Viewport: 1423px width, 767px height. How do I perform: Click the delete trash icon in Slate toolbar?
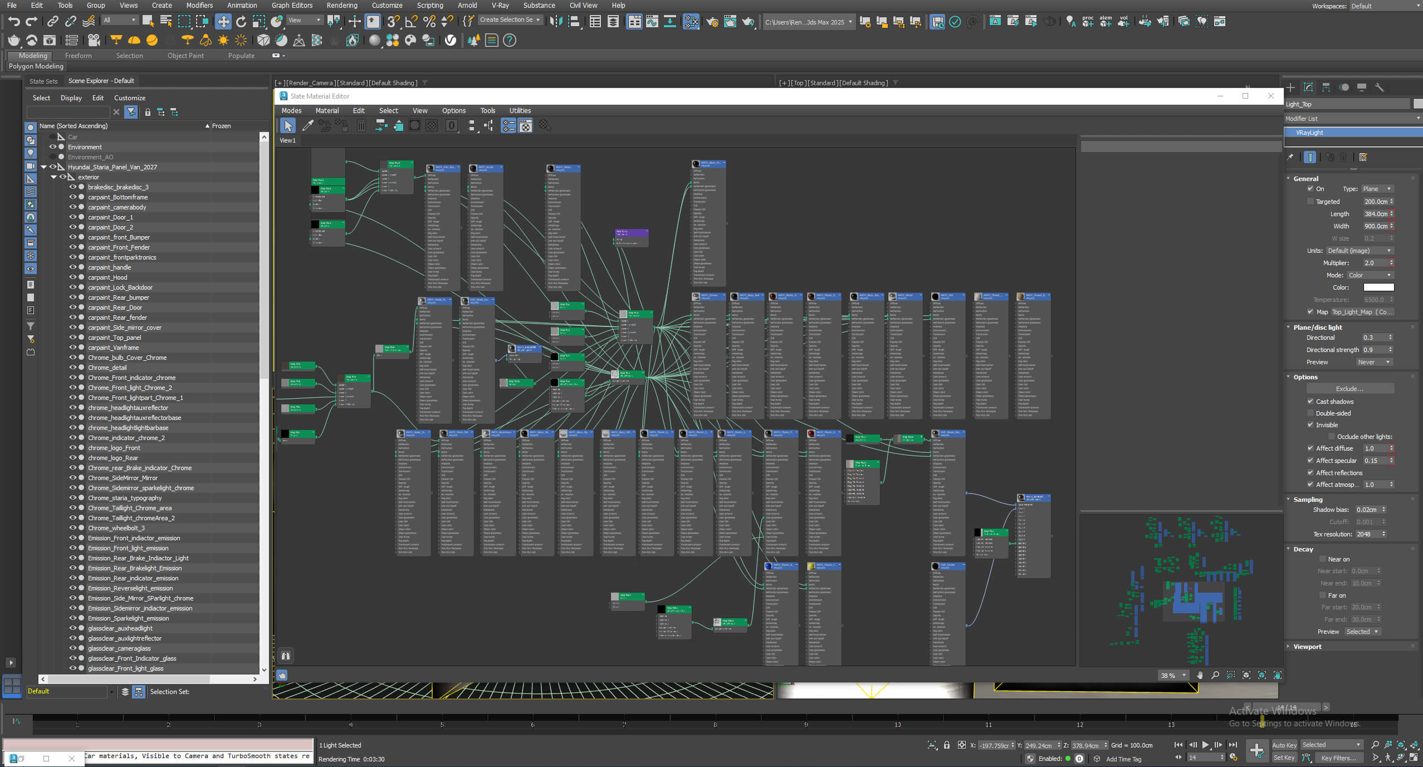[x=361, y=126]
